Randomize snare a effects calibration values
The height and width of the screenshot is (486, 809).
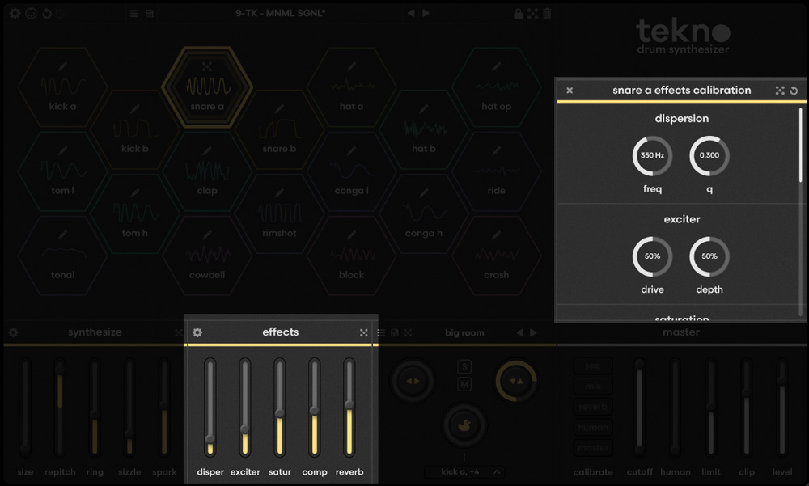[780, 91]
